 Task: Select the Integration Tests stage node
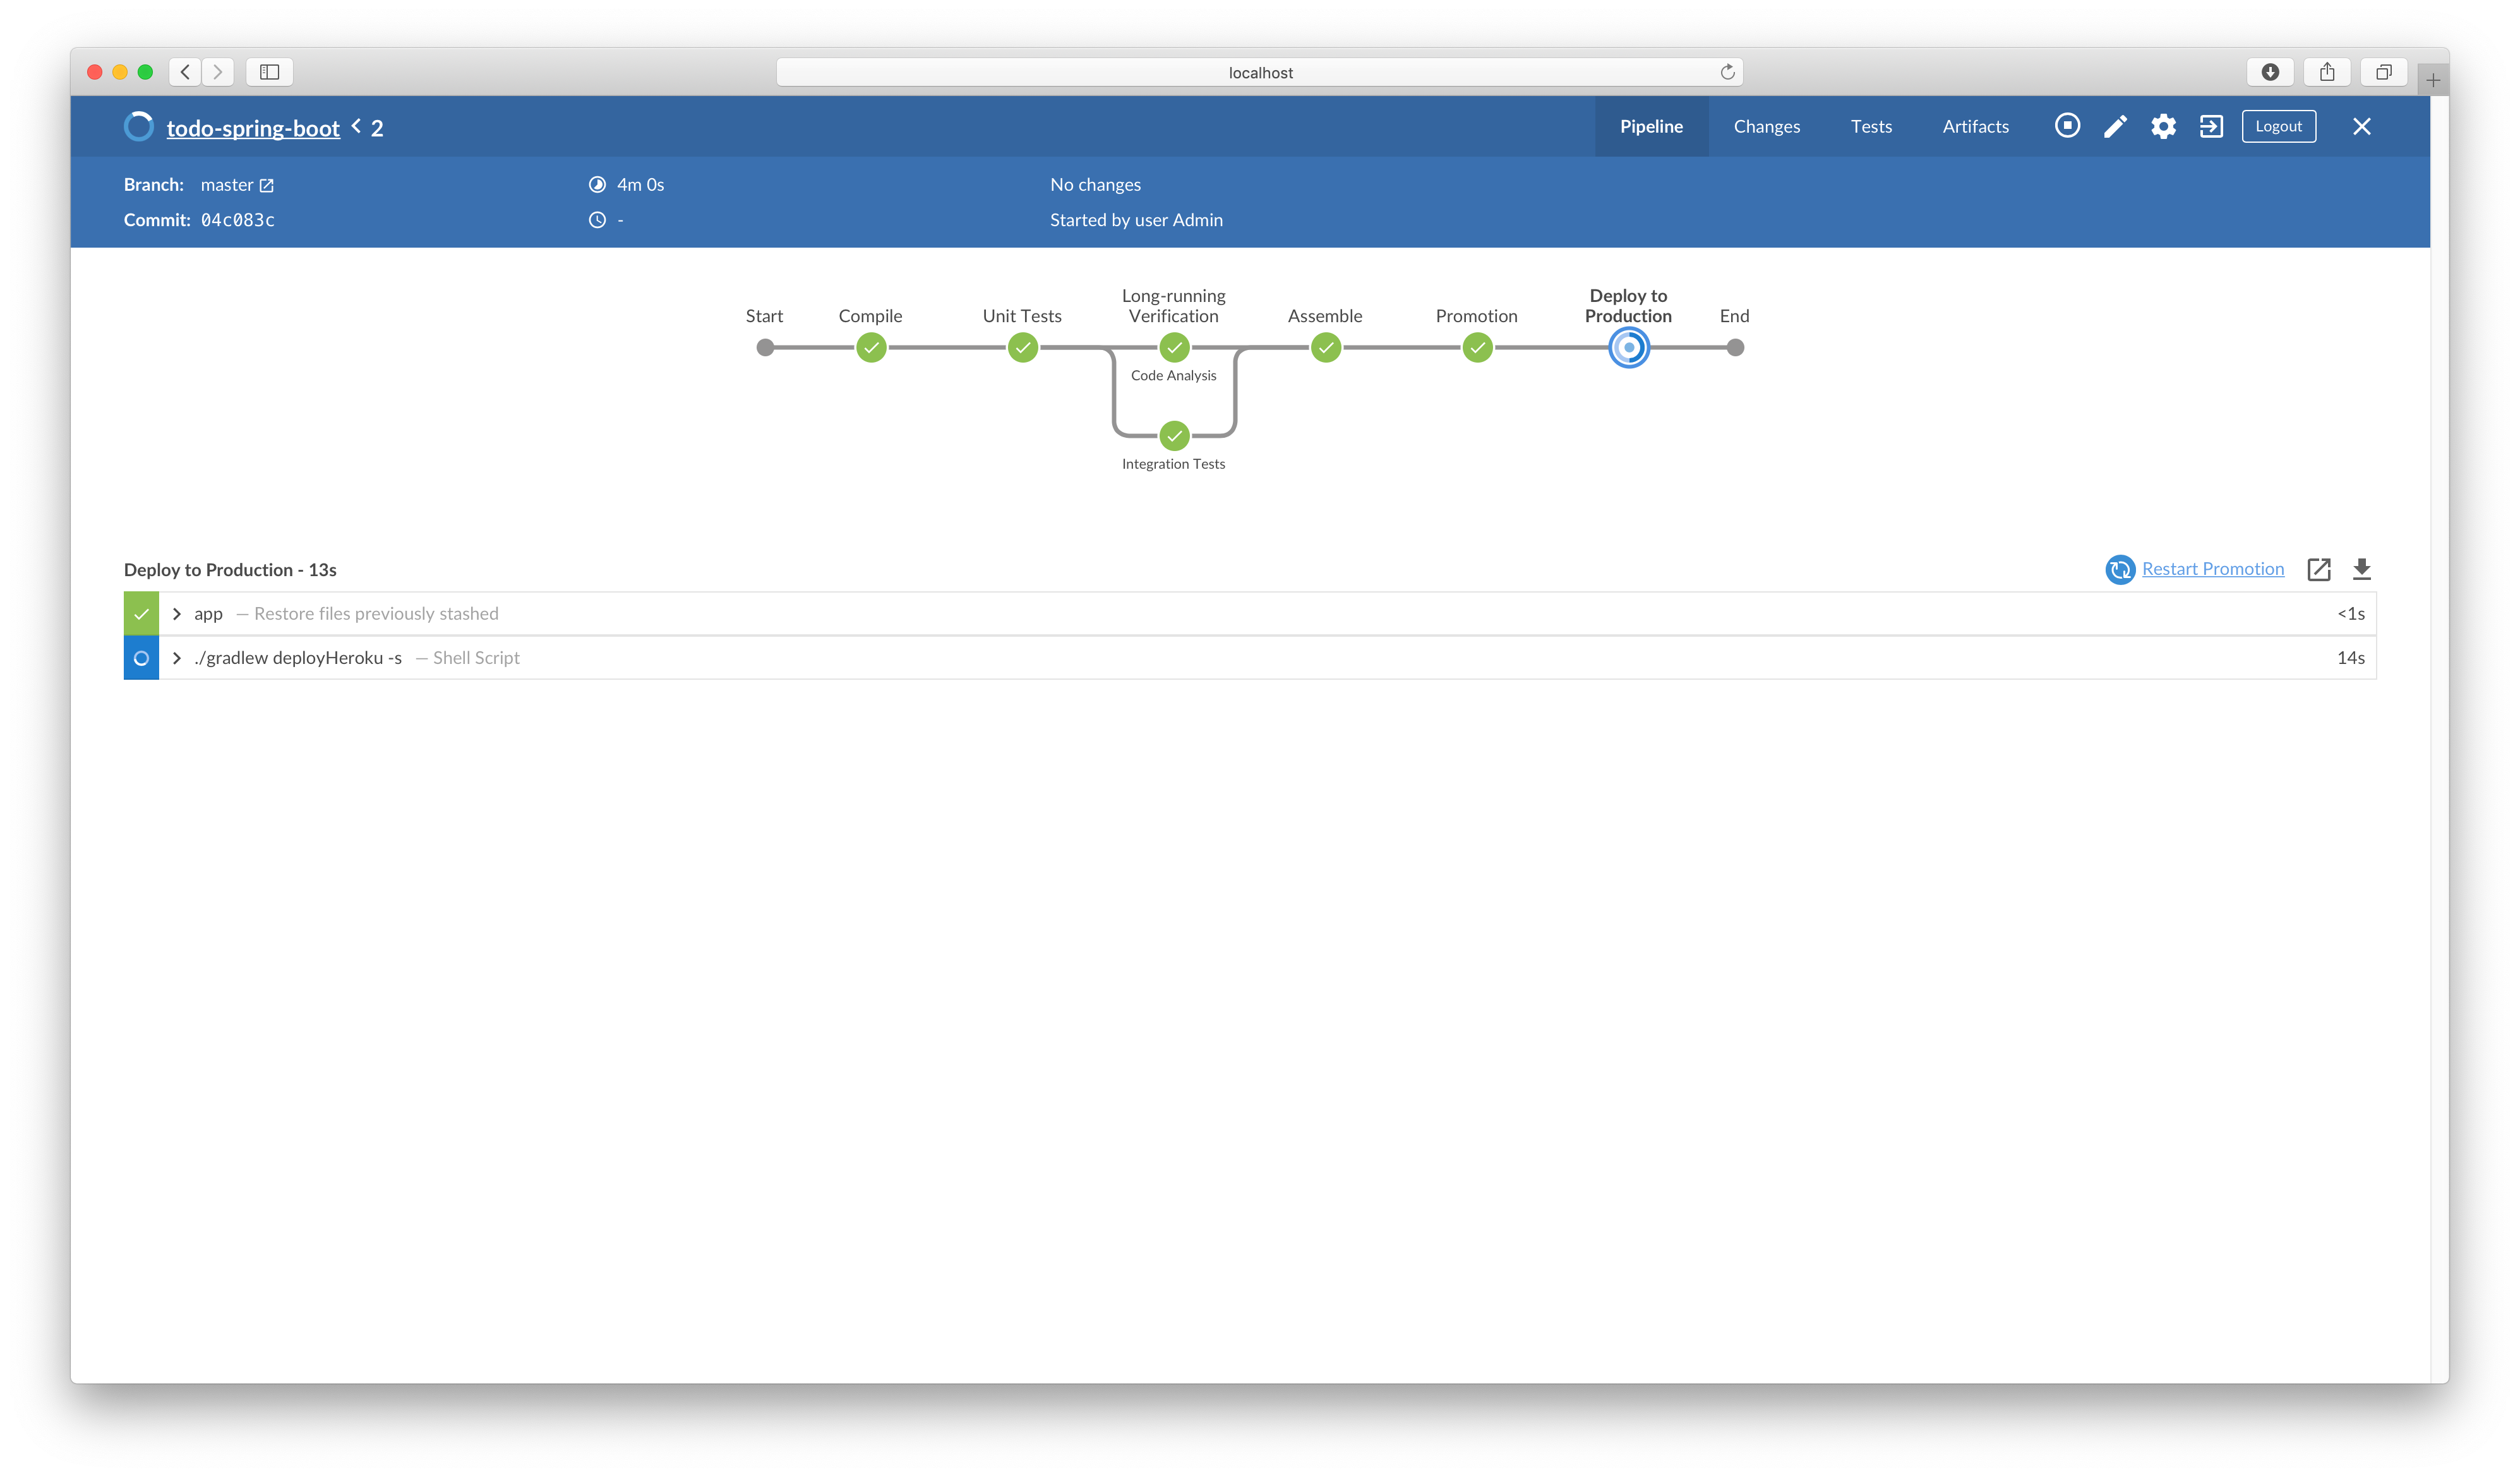click(1174, 436)
